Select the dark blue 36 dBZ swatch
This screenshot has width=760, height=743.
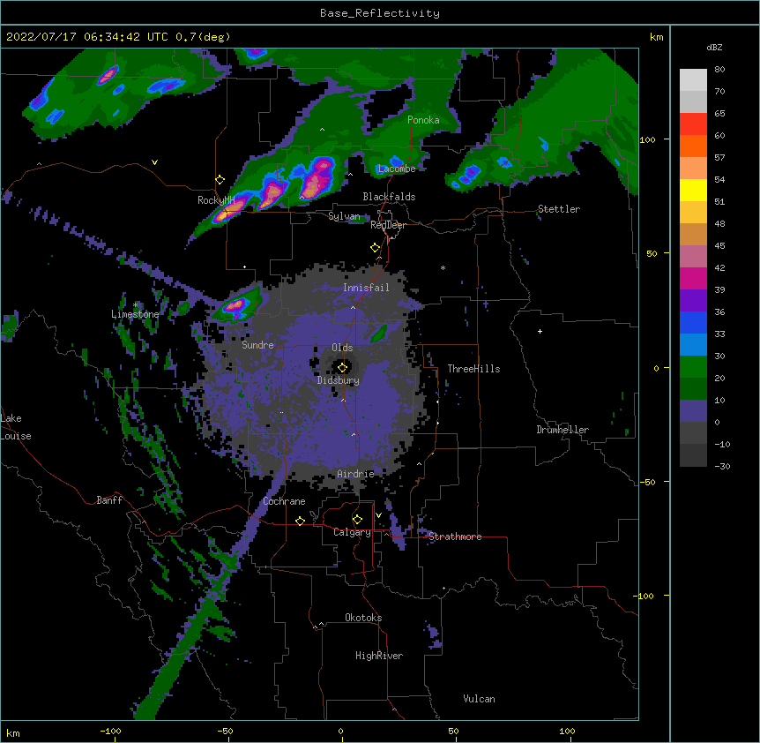tap(693, 322)
